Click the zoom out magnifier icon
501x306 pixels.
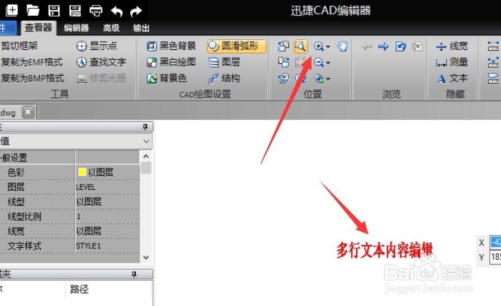(318, 62)
